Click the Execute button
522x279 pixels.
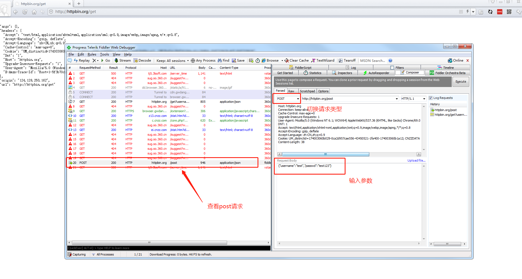461,82
